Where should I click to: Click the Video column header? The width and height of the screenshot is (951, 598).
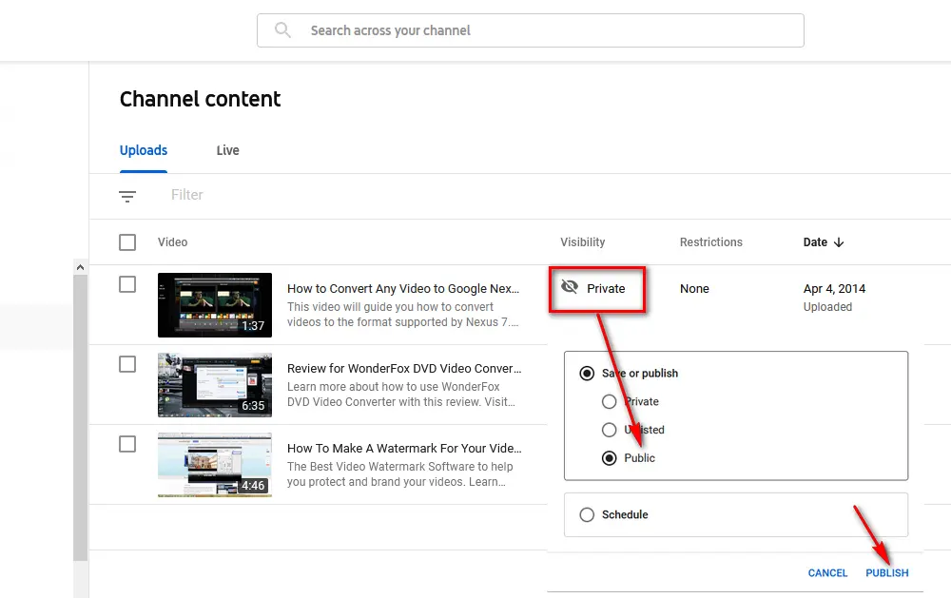tap(172, 242)
